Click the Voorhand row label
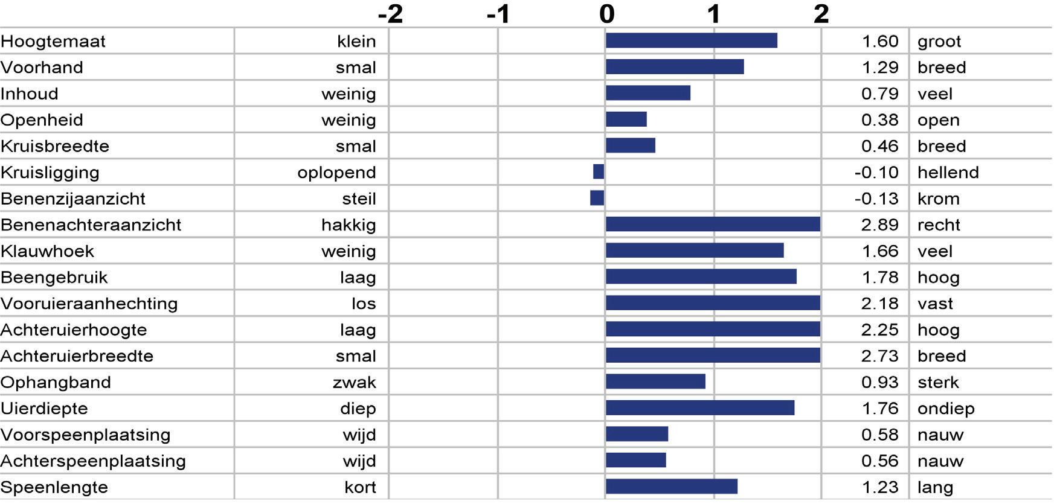Viewport: 1054px width, 504px height. (42, 67)
